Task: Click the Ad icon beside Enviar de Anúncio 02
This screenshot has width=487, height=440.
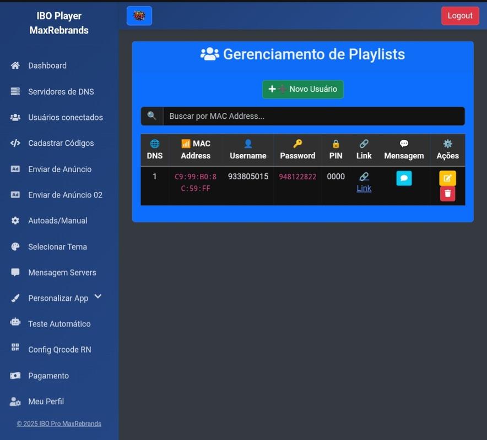Action: (x=15, y=195)
